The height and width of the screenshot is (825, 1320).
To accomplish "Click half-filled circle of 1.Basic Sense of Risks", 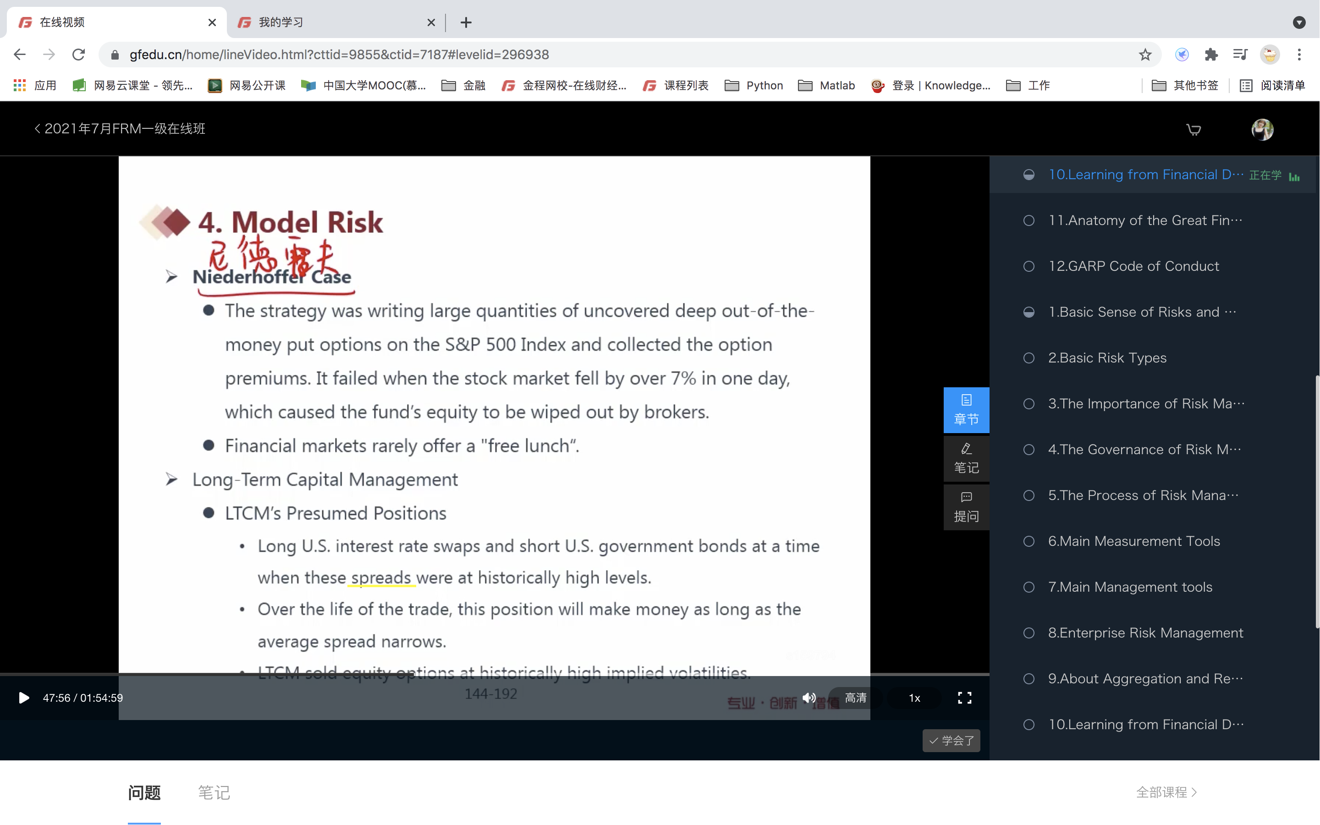I will tap(1028, 312).
